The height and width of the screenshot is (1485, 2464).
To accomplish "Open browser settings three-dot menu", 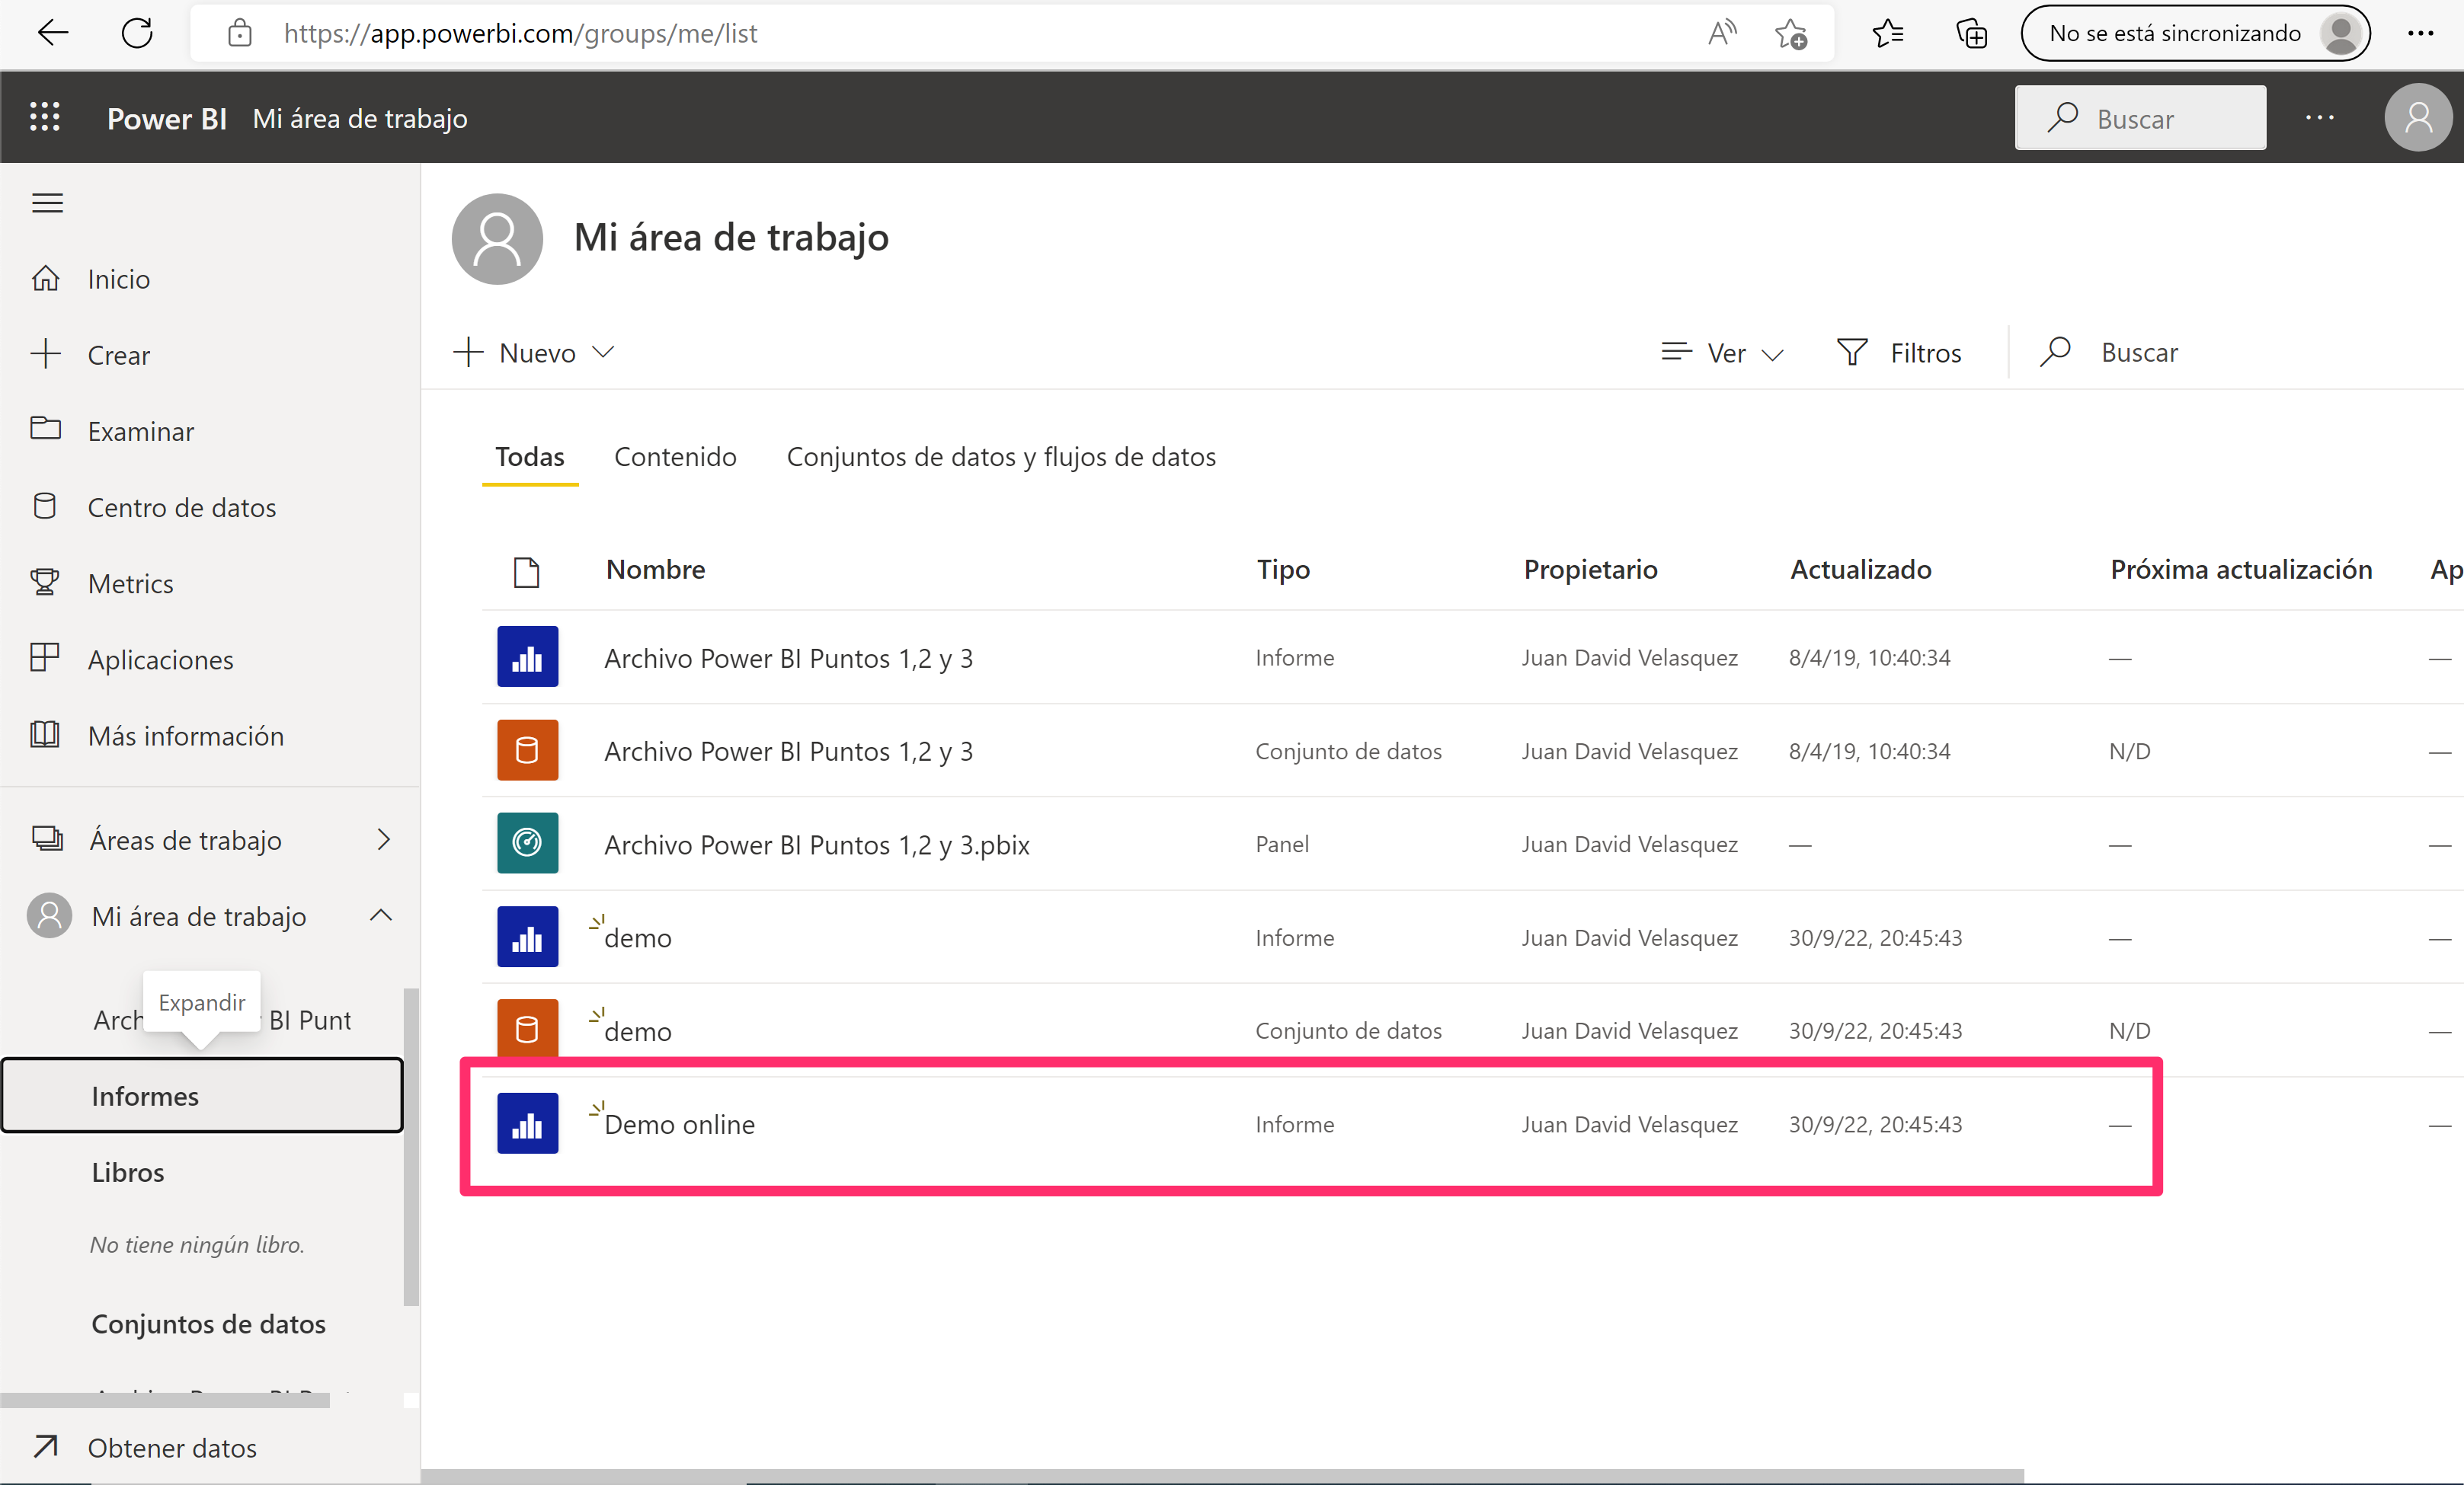I will tap(2421, 33).
